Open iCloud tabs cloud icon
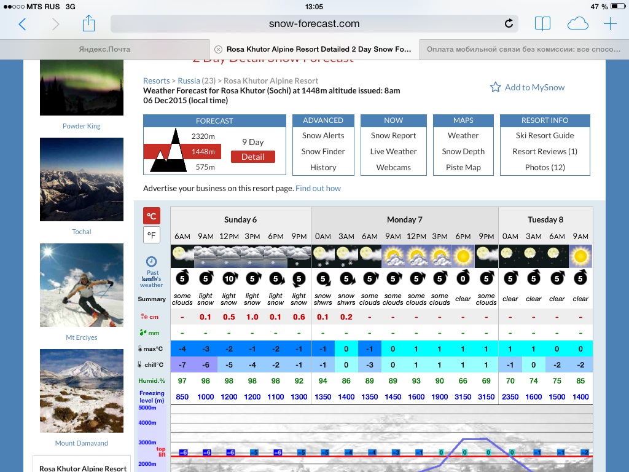This screenshot has height=472, width=629. point(577,24)
